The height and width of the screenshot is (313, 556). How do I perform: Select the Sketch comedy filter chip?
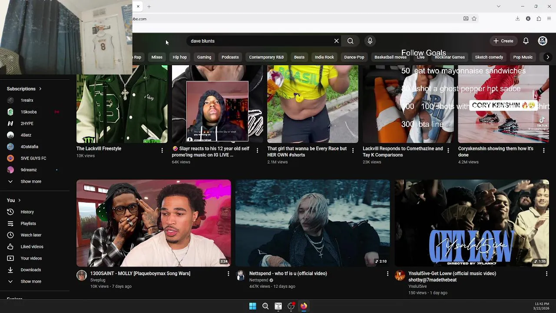[489, 57]
